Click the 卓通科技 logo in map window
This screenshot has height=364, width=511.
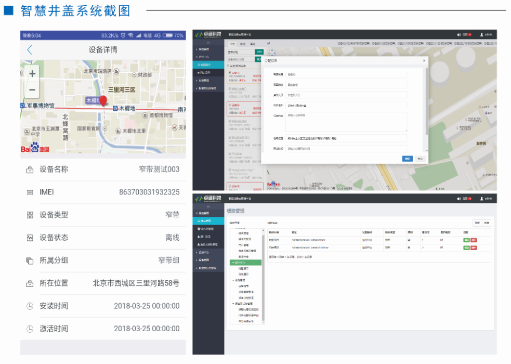[208, 34]
